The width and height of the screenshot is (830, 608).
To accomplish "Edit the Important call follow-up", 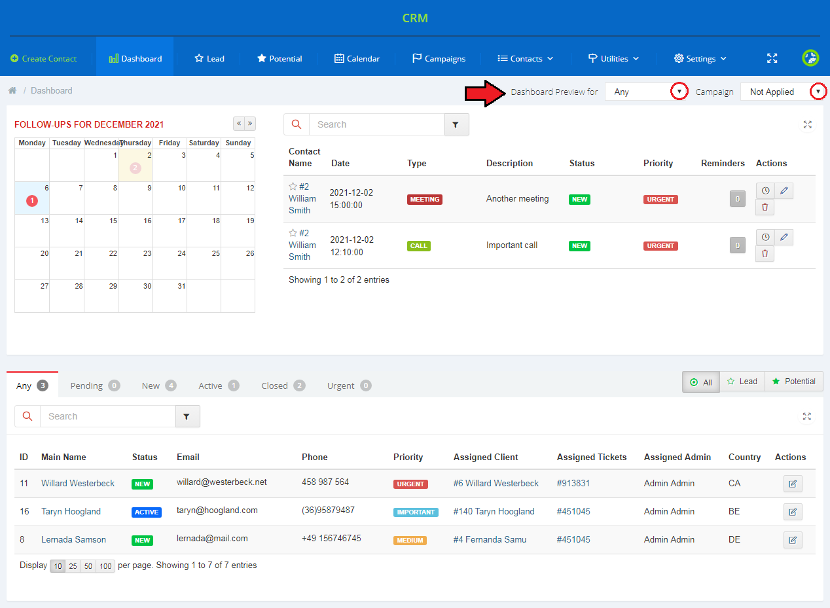I will (784, 237).
